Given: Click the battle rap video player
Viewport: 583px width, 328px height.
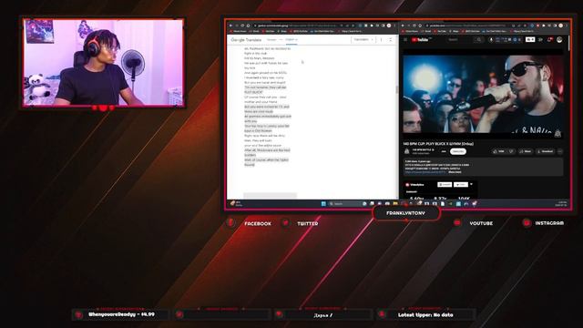Looking at the screenshot, I should [483, 94].
